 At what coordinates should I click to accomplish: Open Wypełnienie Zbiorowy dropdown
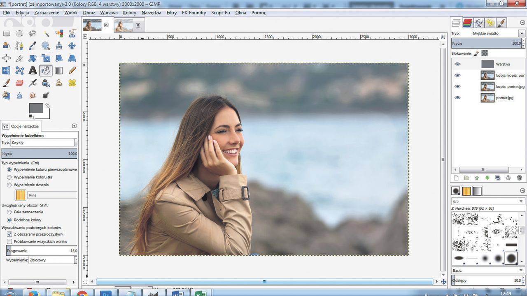[x=53, y=260]
